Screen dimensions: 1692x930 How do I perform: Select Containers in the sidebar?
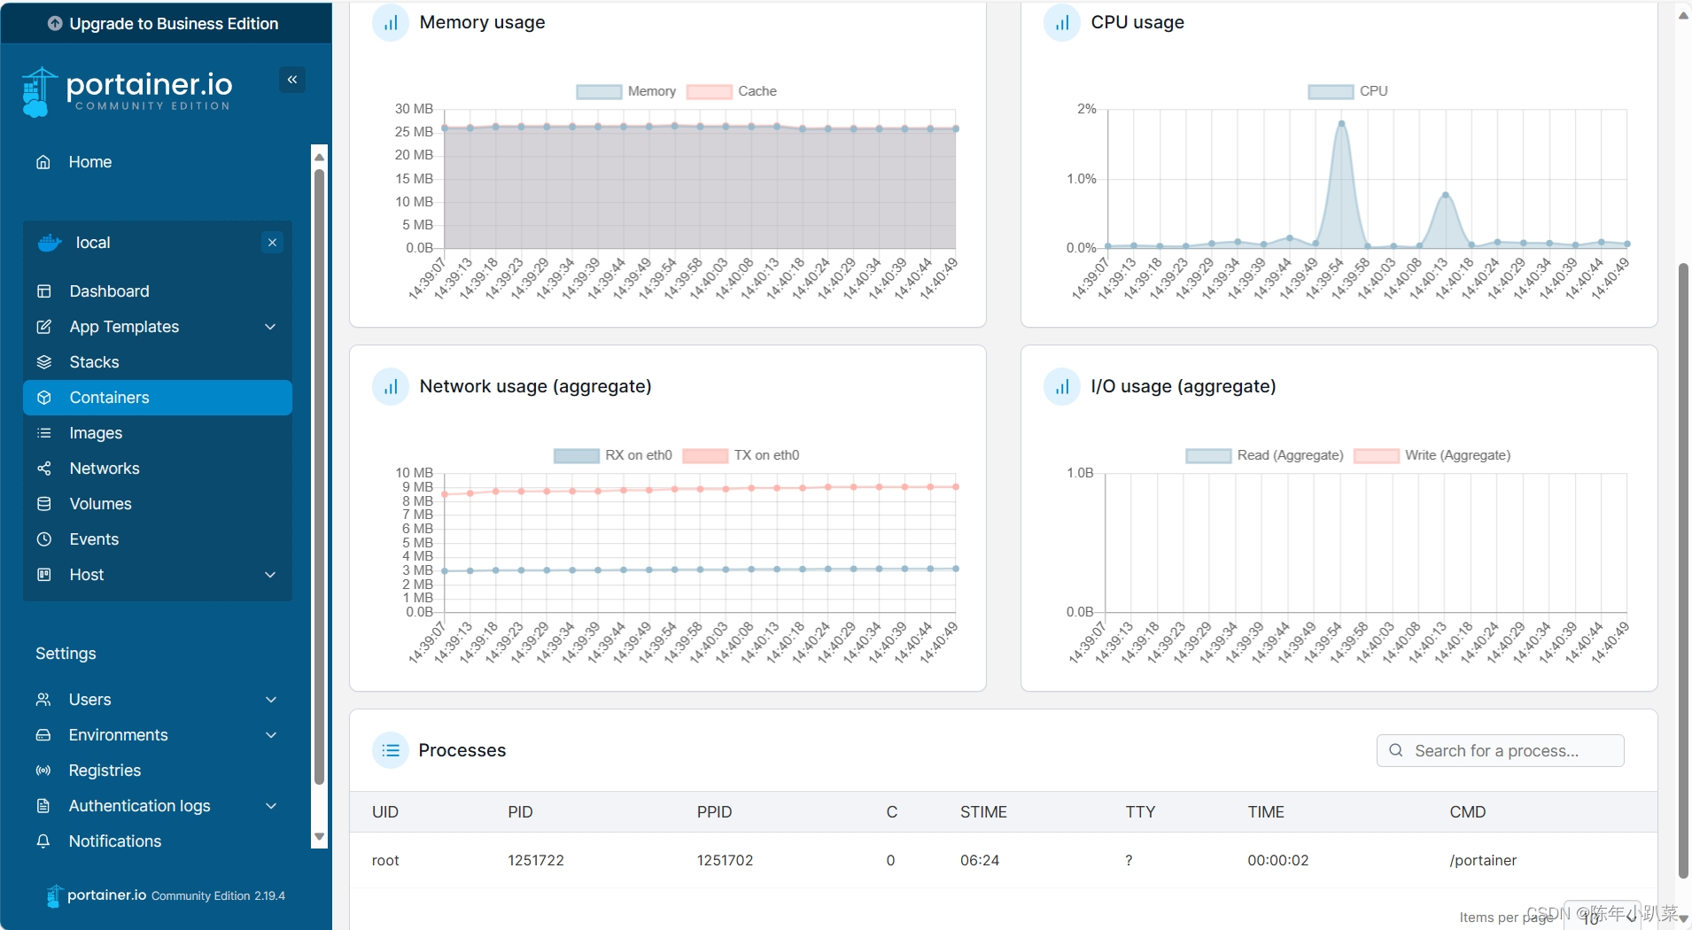[158, 398]
